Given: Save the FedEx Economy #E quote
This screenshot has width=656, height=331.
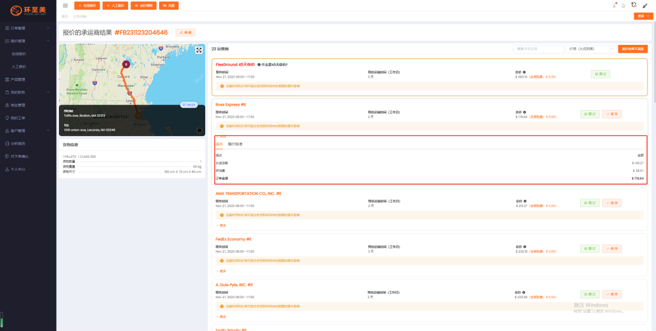Looking at the screenshot, I should pos(612,248).
